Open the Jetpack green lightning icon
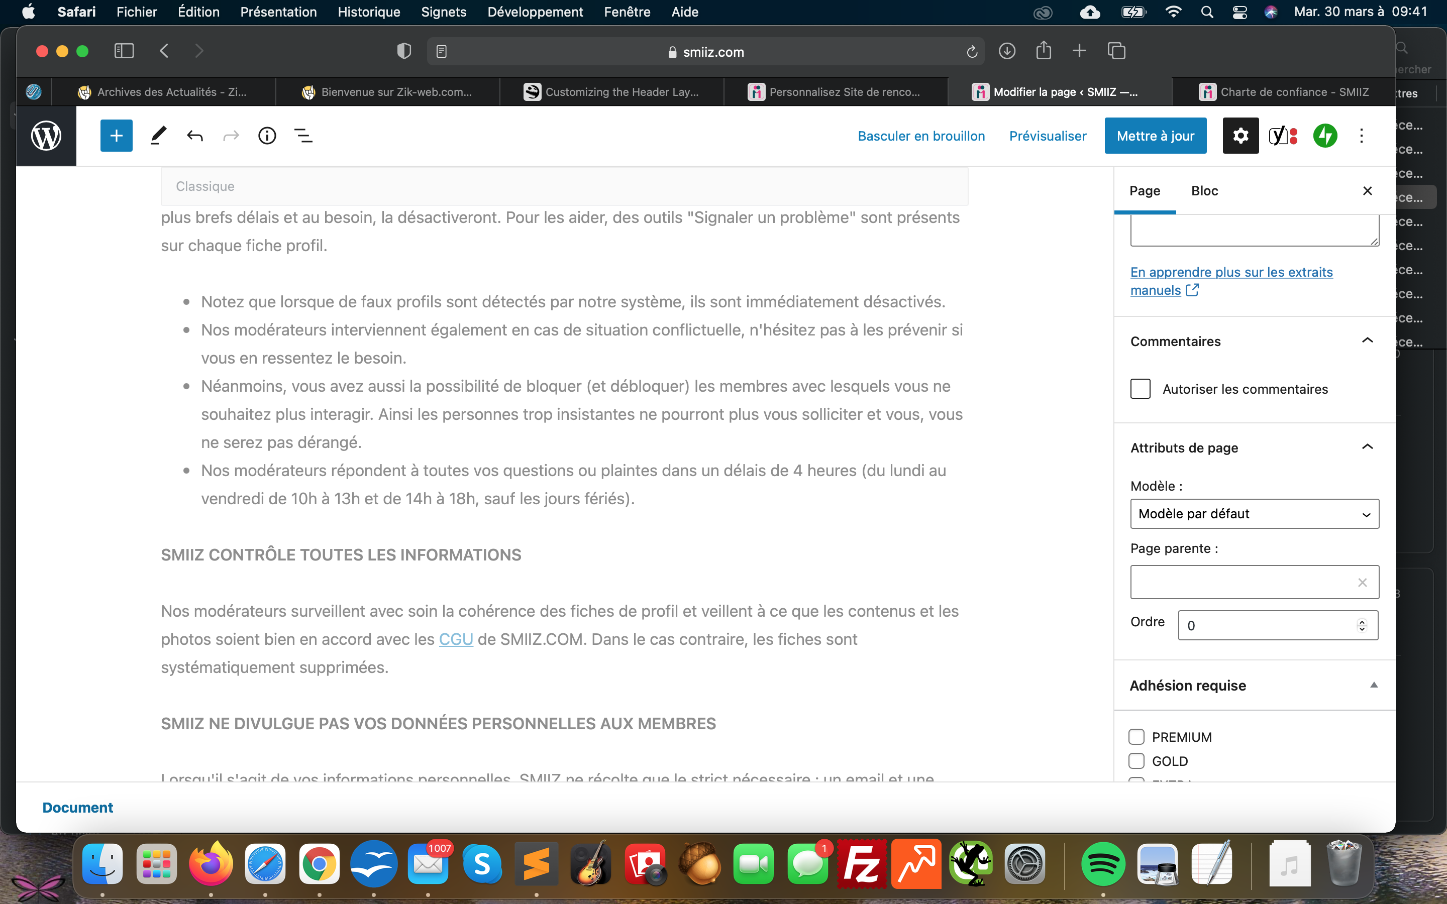Screen dimensions: 1447x904 (x=1325, y=136)
